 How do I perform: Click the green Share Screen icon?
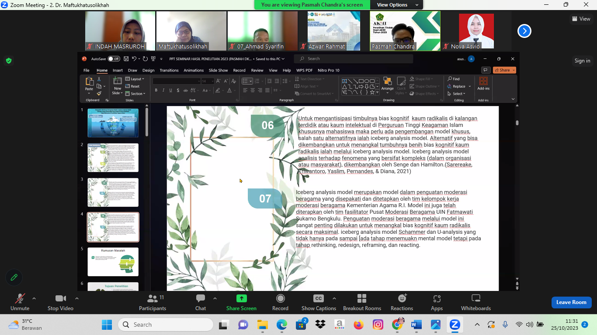(241, 299)
